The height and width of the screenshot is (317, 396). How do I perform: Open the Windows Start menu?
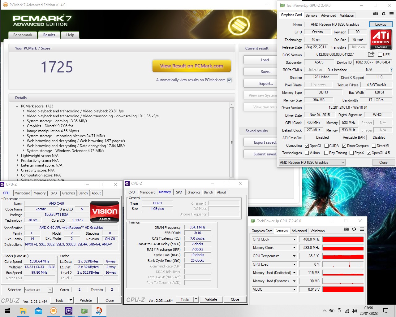tap(8, 311)
